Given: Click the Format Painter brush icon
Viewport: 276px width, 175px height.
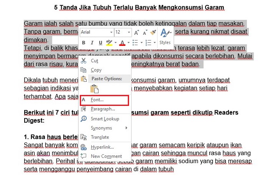Looking at the screenshot, I should point(153,32).
